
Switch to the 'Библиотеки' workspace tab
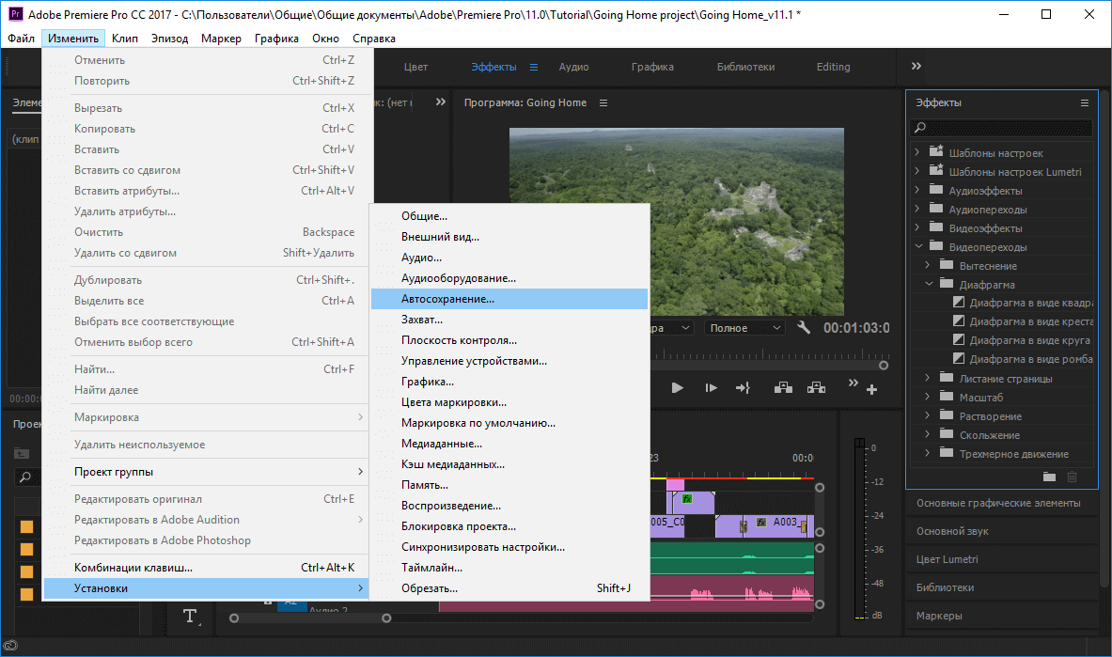pos(745,67)
